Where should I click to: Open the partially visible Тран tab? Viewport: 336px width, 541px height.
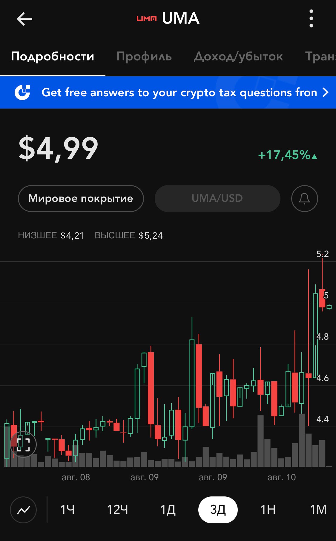(320, 56)
